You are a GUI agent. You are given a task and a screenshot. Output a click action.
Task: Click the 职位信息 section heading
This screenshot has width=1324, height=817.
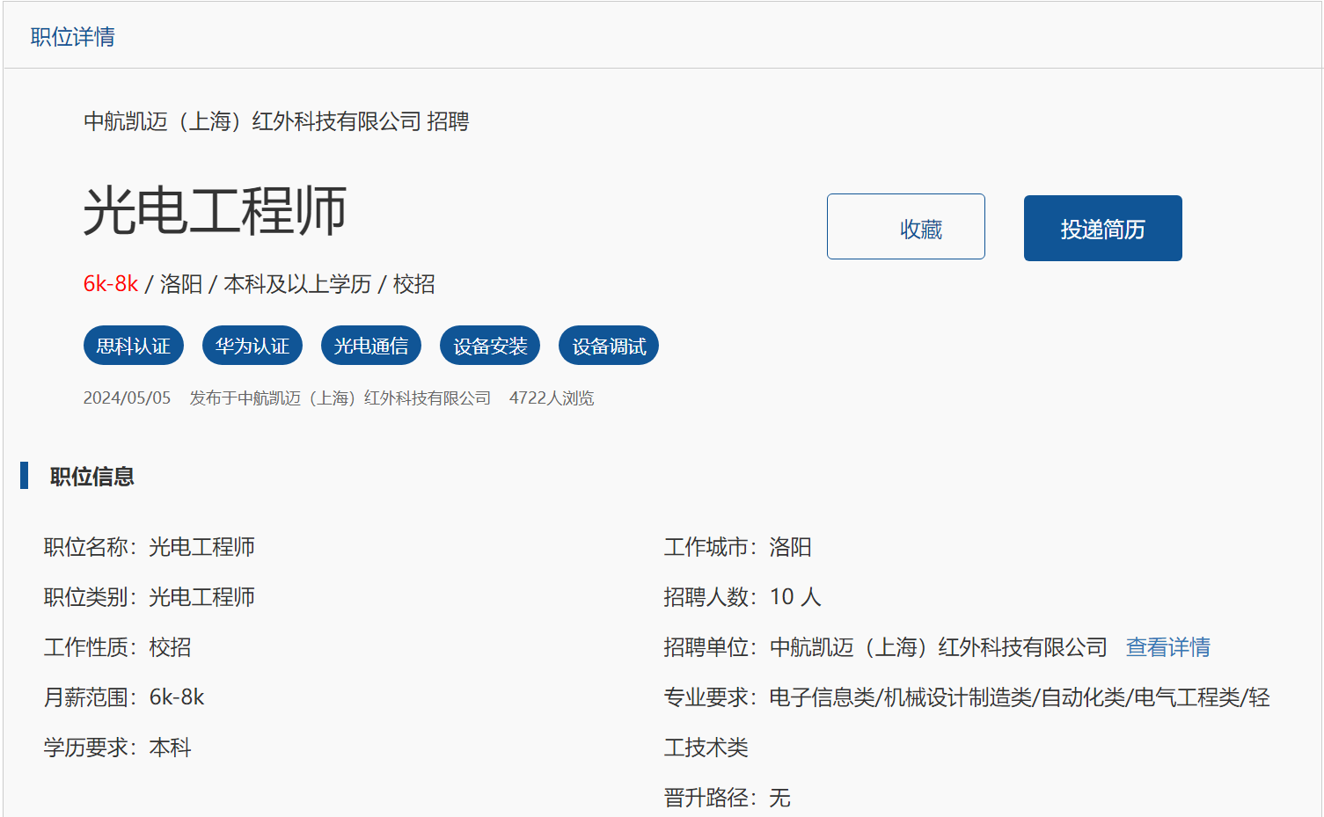click(x=91, y=477)
